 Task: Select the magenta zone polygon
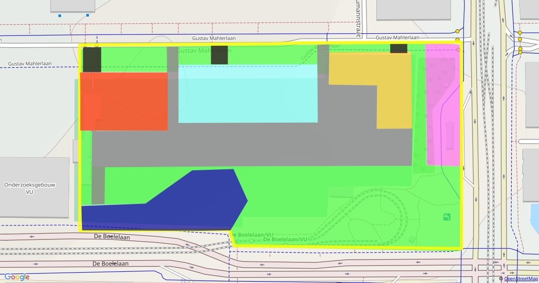443,105
